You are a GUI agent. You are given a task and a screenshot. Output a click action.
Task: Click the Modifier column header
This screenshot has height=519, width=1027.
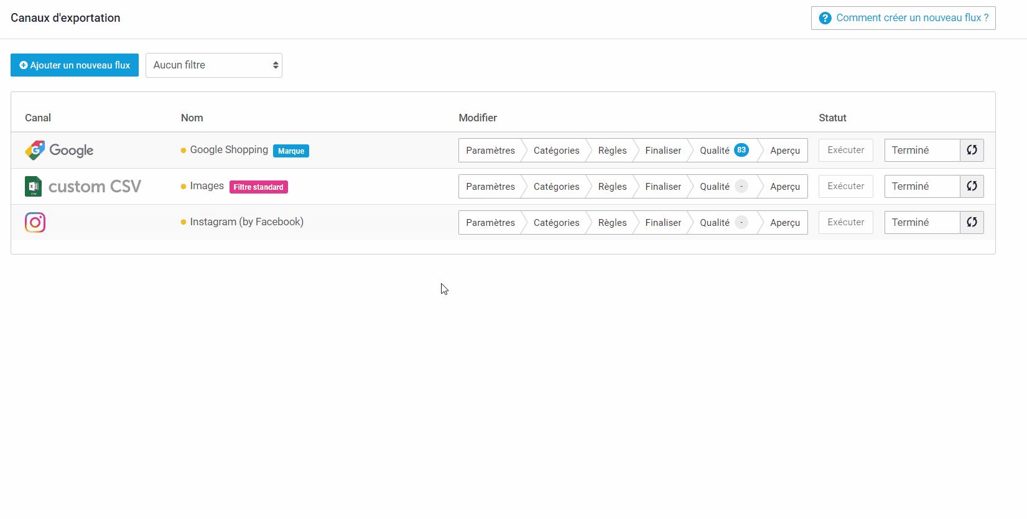coord(478,118)
